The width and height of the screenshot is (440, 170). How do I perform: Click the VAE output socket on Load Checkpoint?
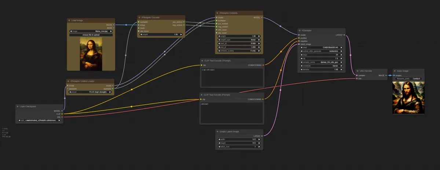point(62,117)
